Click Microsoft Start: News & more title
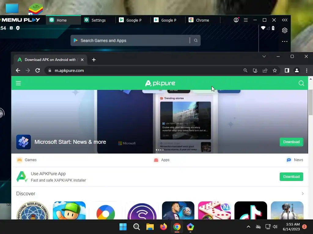 point(70,142)
